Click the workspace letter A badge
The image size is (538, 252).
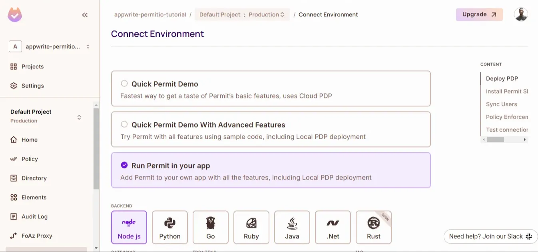pyautogui.click(x=15, y=46)
